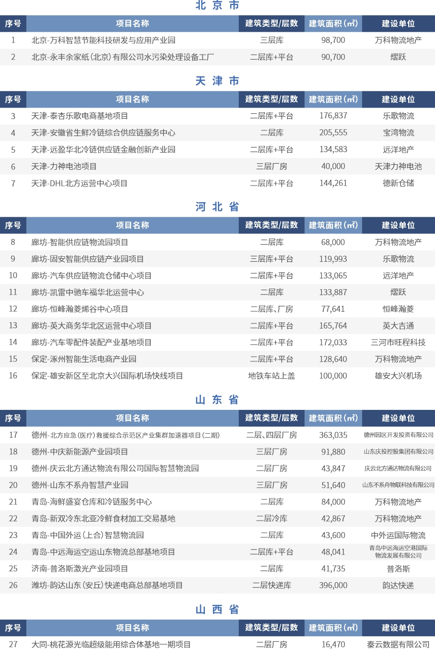Click construction unit 英大吉通
This screenshot has height=653, width=435.
point(399,325)
